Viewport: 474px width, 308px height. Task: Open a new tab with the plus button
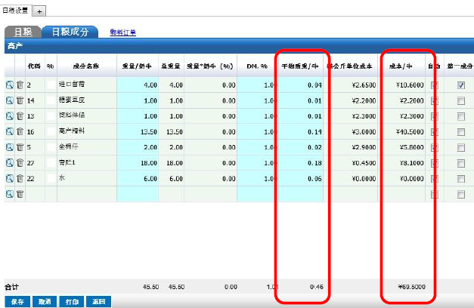click(39, 11)
